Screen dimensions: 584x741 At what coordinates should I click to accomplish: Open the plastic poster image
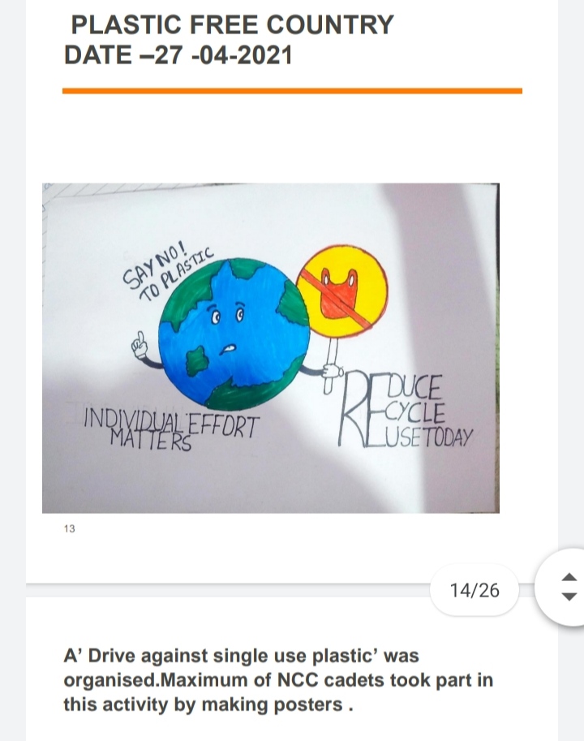tap(271, 348)
